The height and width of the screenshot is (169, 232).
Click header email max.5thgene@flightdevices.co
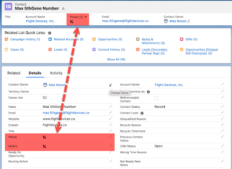point(125,21)
